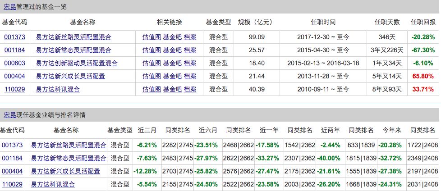Open 估值图 for fund 000404
The width and height of the screenshot is (441, 191).
point(152,76)
